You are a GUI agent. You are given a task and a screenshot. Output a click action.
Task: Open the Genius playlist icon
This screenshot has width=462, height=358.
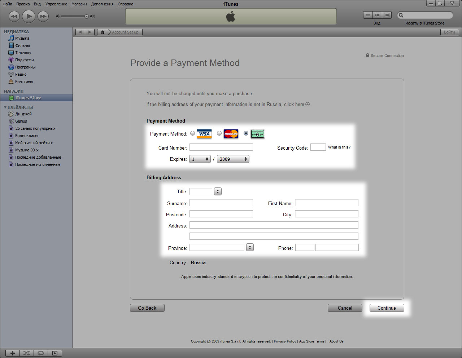(11, 121)
